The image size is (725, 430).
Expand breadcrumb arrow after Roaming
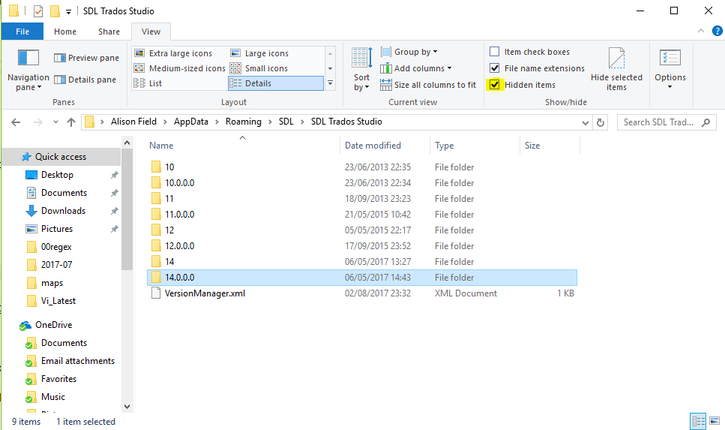click(270, 122)
